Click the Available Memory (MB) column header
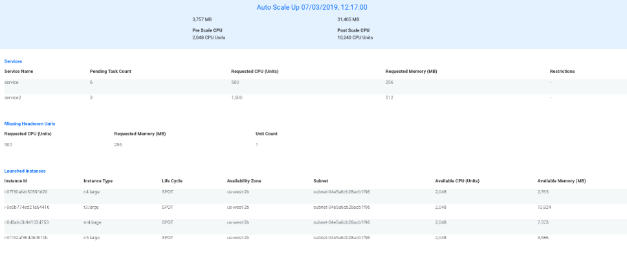This screenshot has width=627, height=254. click(x=562, y=181)
